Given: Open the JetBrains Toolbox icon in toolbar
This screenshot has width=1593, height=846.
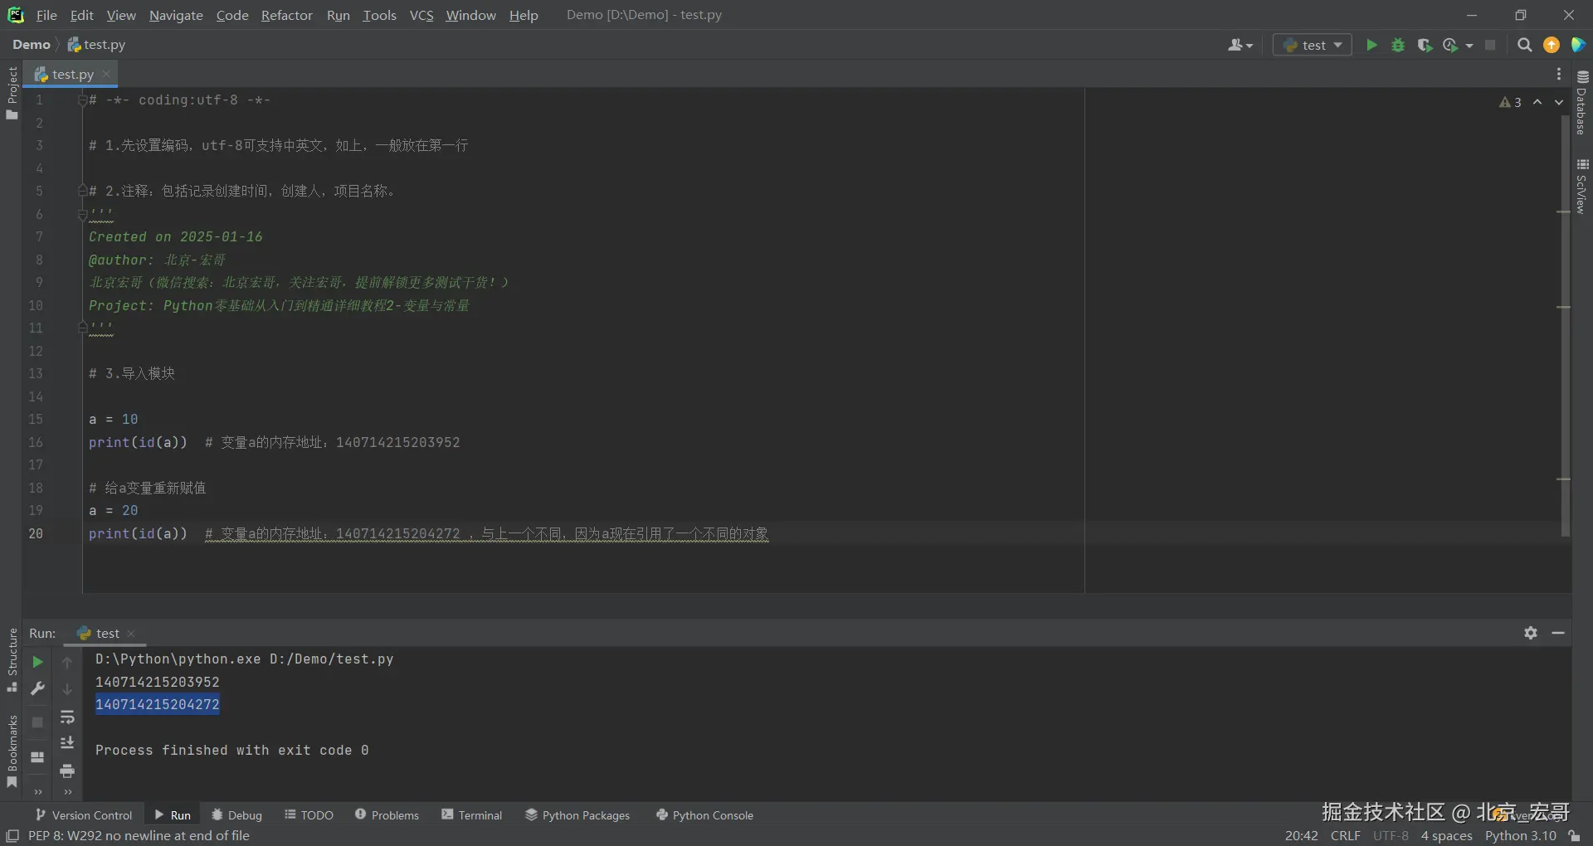Looking at the screenshot, I should point(1578,45).
